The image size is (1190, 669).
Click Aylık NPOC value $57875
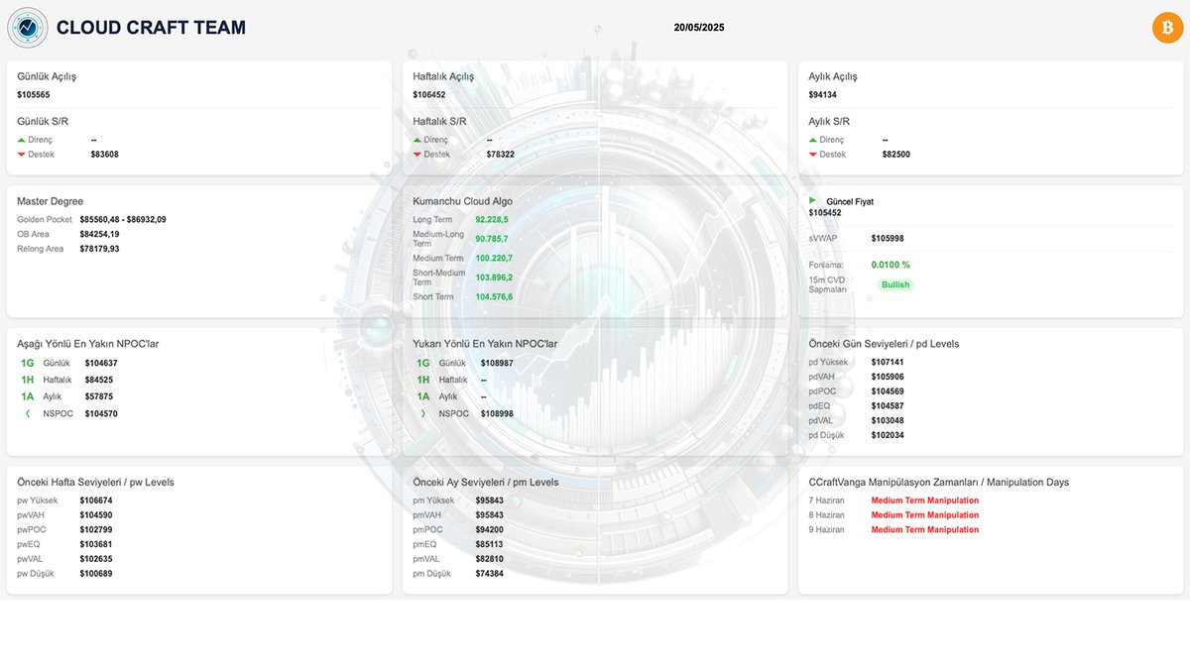coord(98,396)
